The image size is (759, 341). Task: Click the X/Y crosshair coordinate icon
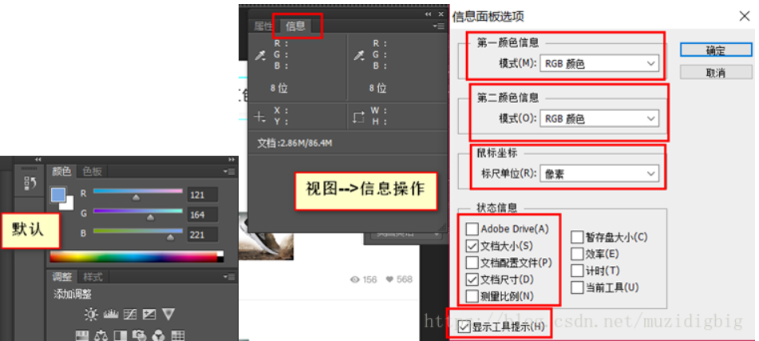pyautogui.click(x=260, y=117)
